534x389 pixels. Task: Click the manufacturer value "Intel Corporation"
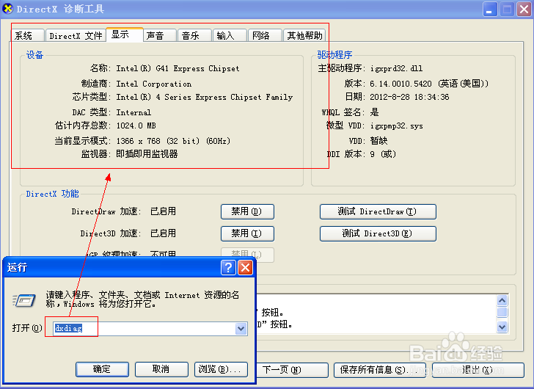pyautogui.click(x=153, y=84)
